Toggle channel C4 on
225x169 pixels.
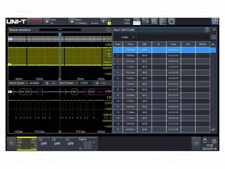tap(71, 143)
